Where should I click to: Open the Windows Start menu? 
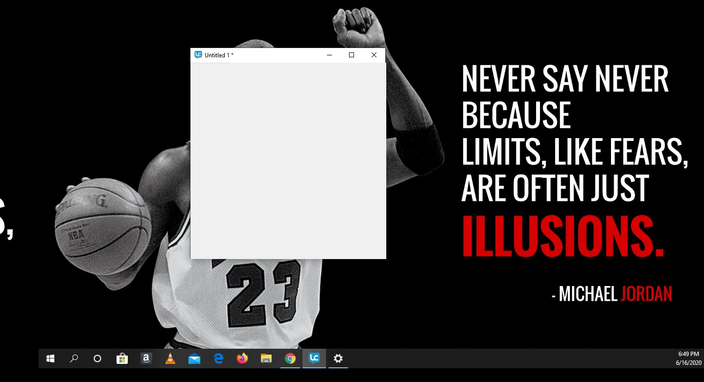[50, 358]
